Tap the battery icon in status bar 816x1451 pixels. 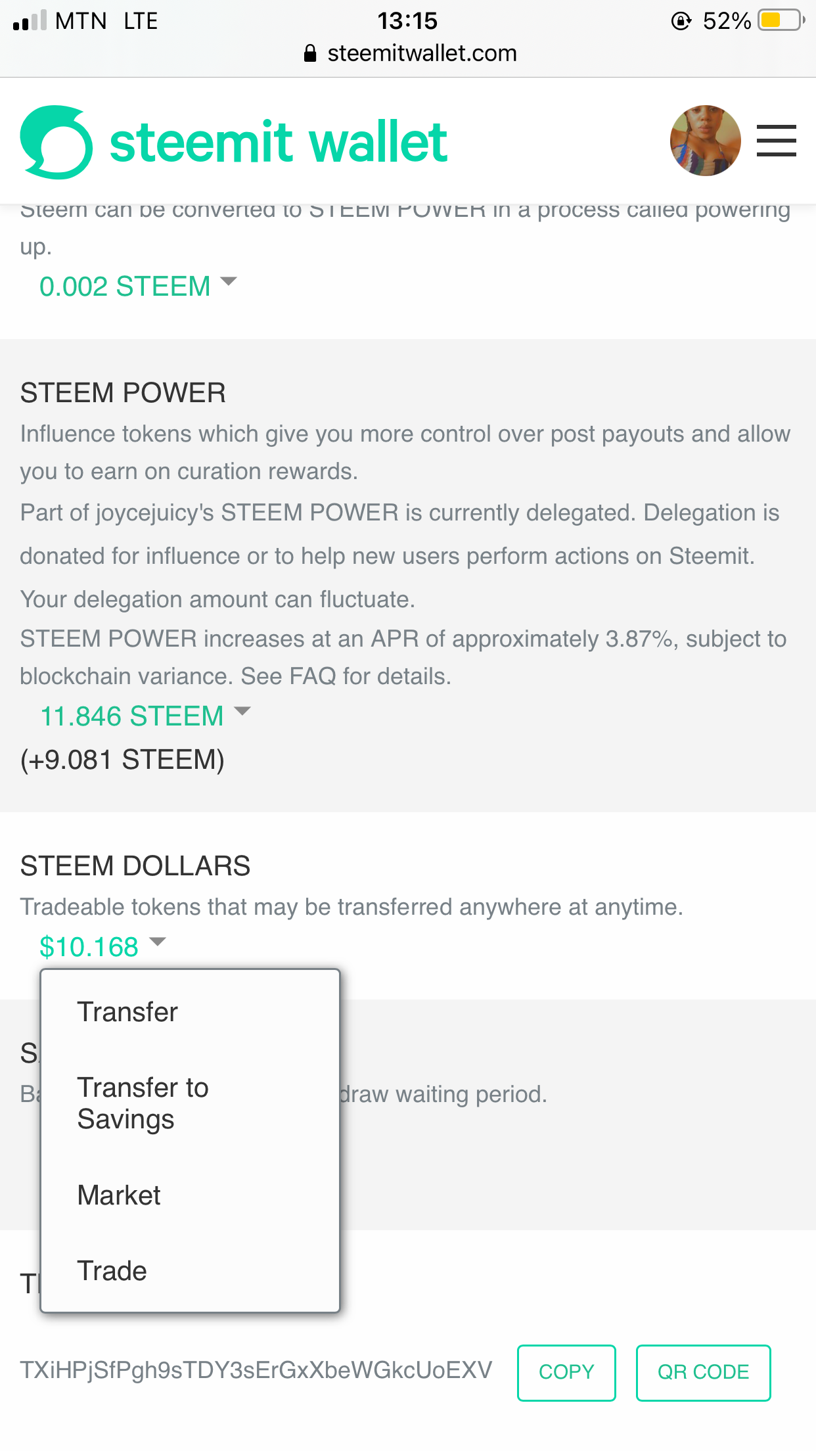781,20
